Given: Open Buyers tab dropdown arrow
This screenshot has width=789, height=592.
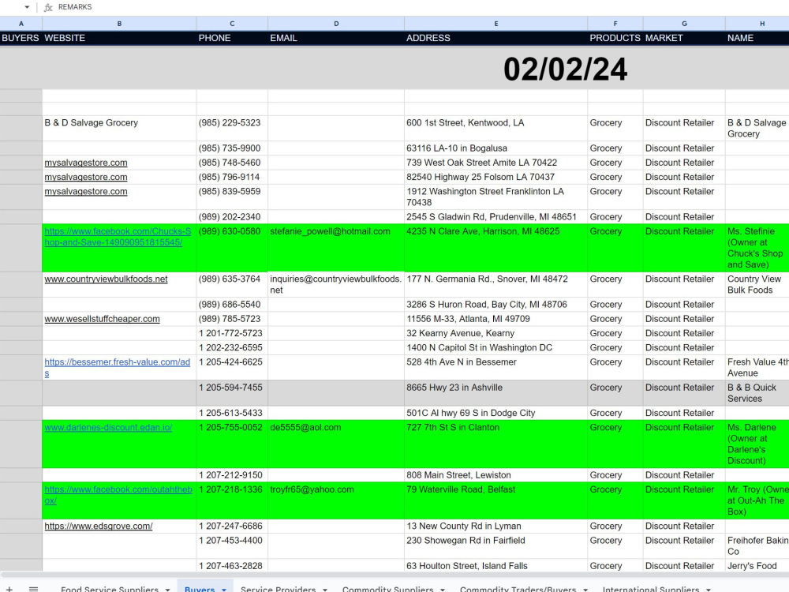Looking at the screenshot, I should tap(224, 590).
